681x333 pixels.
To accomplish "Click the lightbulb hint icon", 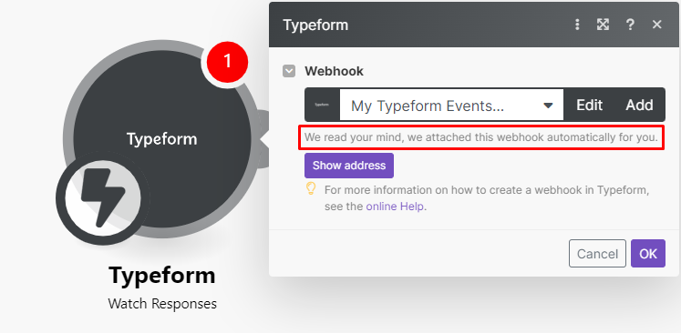I will [311, 188].
